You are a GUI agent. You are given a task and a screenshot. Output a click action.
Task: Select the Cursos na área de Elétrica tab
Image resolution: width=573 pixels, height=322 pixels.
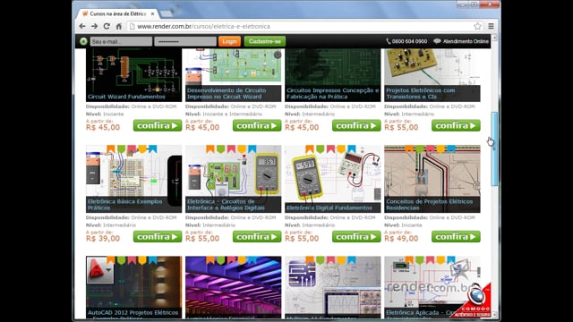pyautogui.click(x=117, y=14)
